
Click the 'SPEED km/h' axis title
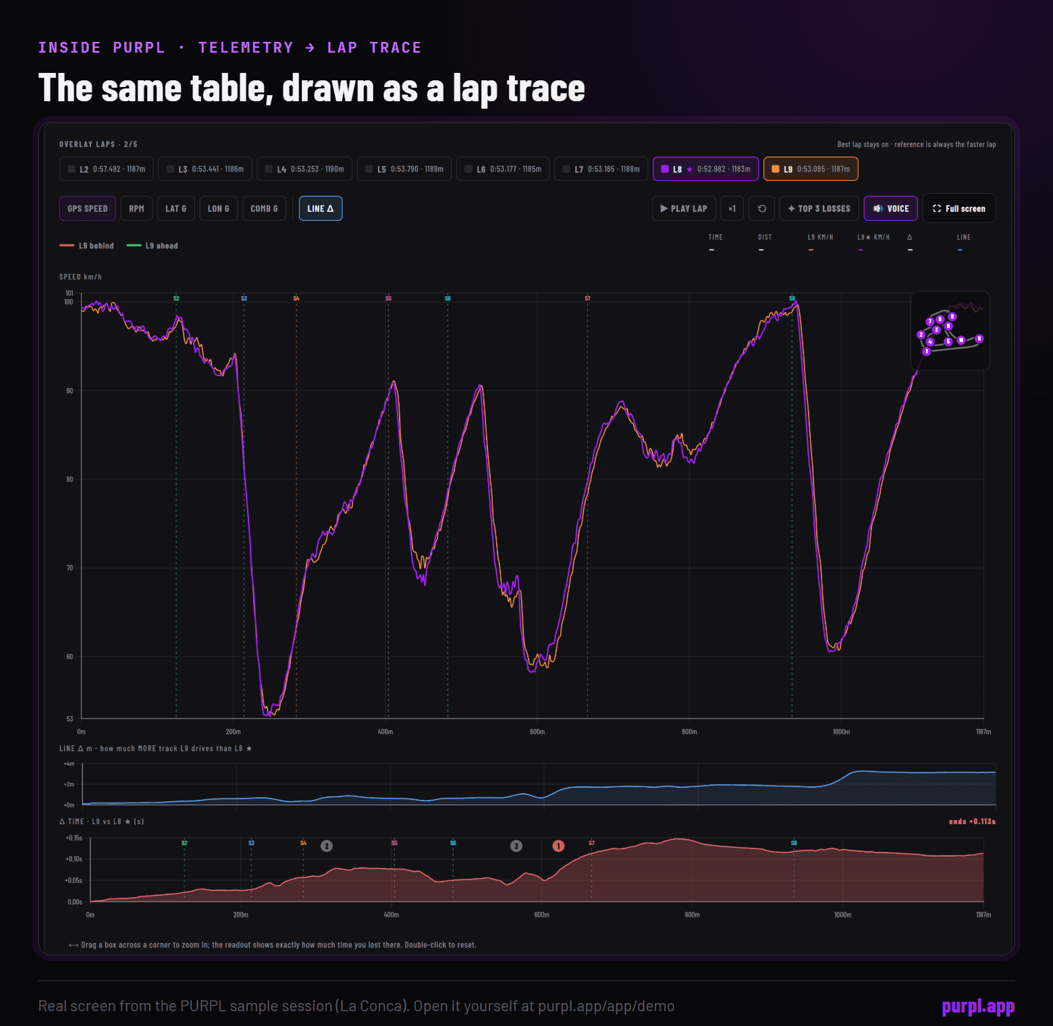pyautogui.click(x=80, y=277)
